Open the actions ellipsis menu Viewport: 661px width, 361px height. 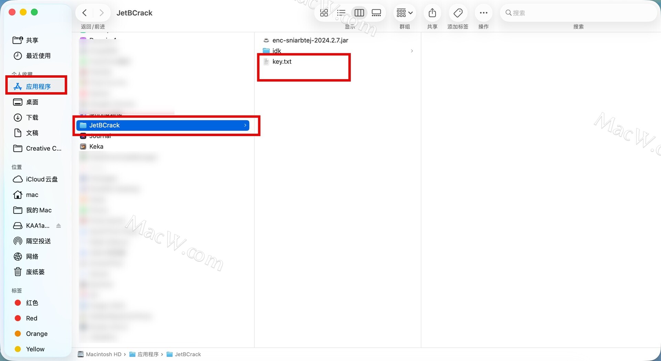point(483,13)
